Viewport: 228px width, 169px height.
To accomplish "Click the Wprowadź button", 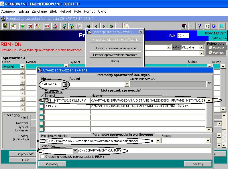I will (23, 154).
